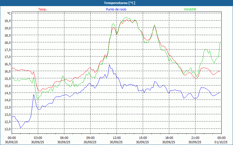The height and width of the screenshot is (145, 233).
Task: Click the °C unit label on y-axis
Action: point(9,13)
